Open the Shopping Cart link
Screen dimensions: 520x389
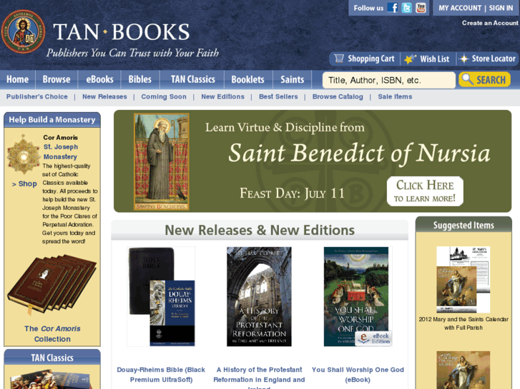pyautogui.click(x=371, y=59)
